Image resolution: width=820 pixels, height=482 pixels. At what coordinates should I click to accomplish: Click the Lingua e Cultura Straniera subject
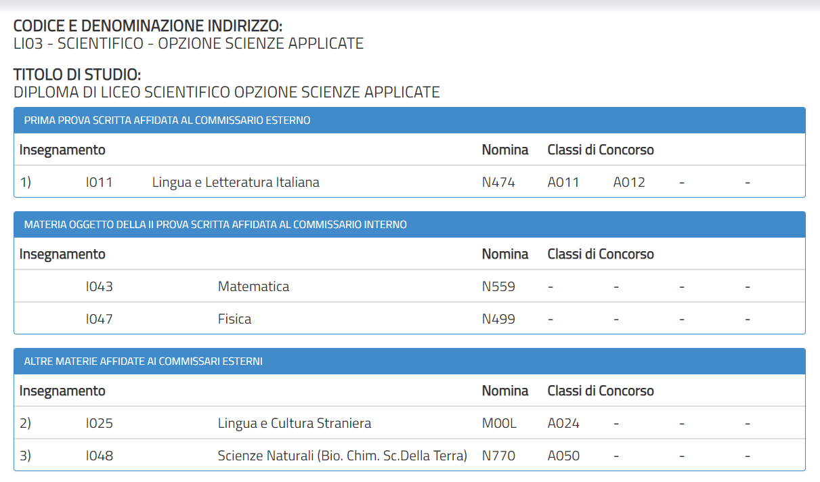click(294, 424)
